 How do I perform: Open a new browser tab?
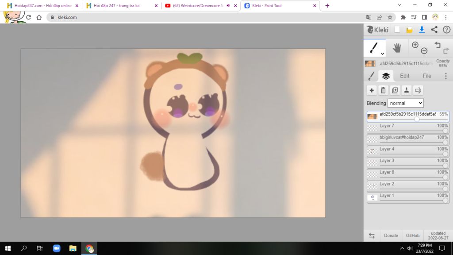[327, 5]
